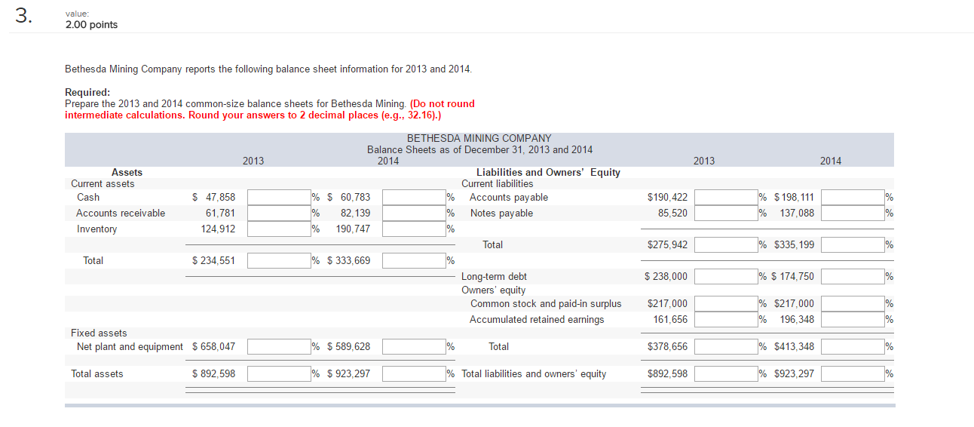
Task: Click Total assets 2013 percent input
Action: (x=279, y=374)
